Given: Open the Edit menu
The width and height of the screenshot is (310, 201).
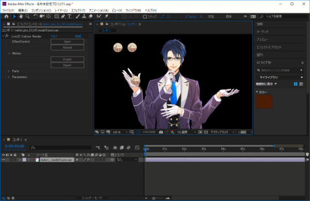Looking at the screenshot, I should point(23,10).
